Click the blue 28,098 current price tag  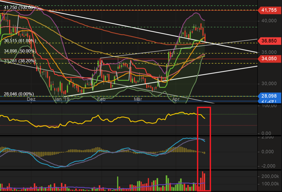[269, 96]
